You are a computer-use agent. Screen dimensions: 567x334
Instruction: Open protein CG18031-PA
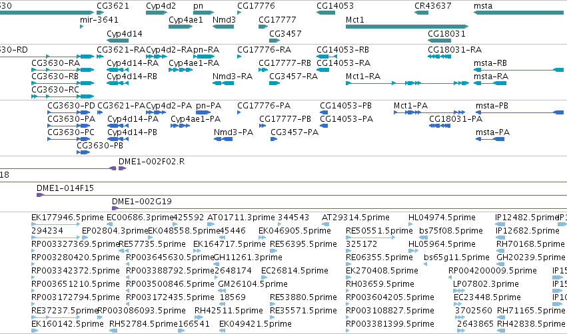click(456, 119)
